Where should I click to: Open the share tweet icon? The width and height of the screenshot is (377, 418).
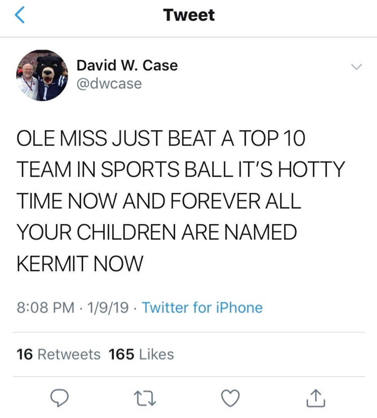click(x=317, y=397)
